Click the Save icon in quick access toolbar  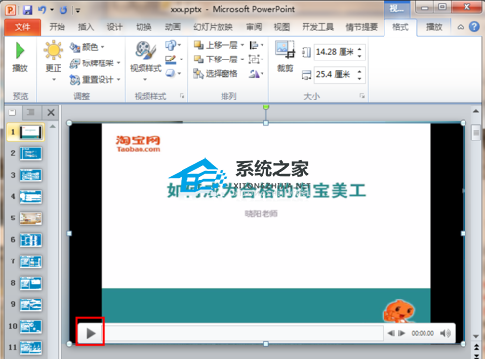pos(27,10)
